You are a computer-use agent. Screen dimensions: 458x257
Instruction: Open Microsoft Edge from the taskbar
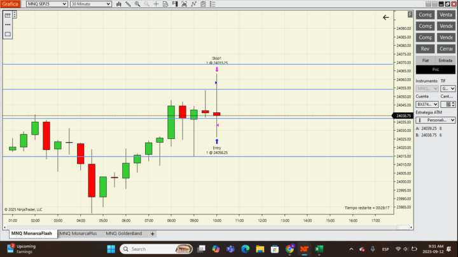(246, 249)
